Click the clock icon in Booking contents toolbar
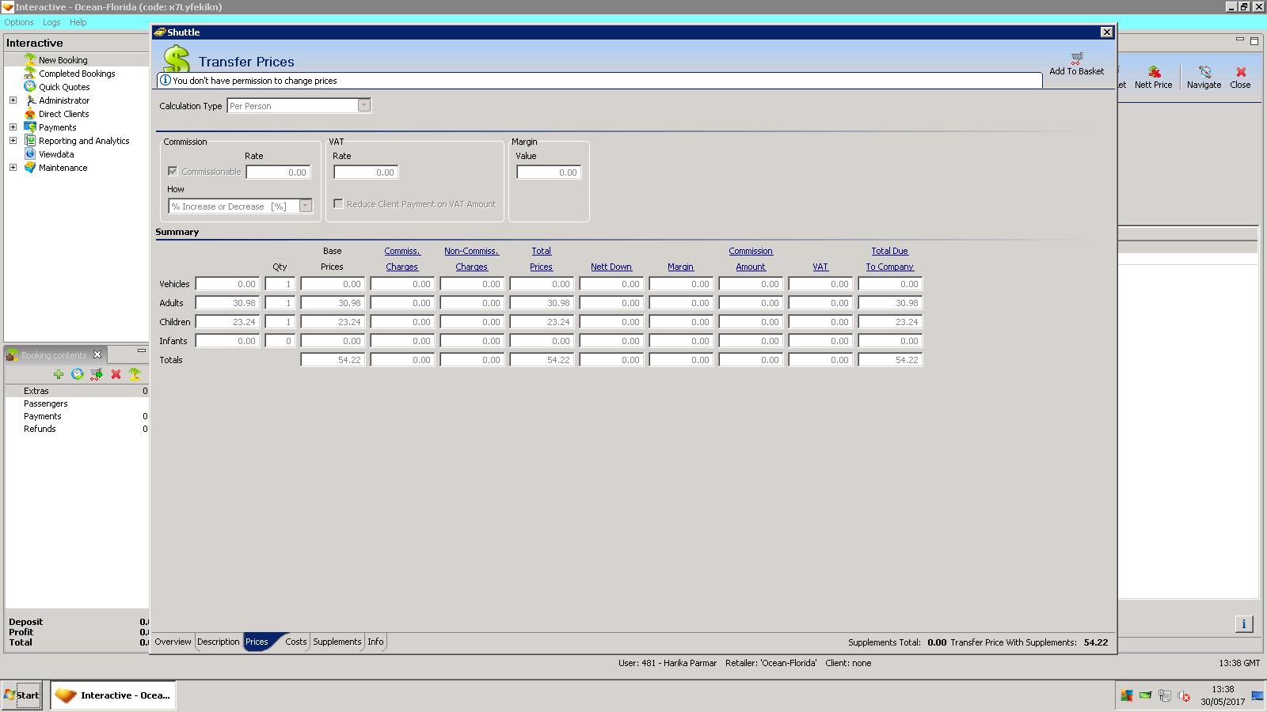 point(78,374)
